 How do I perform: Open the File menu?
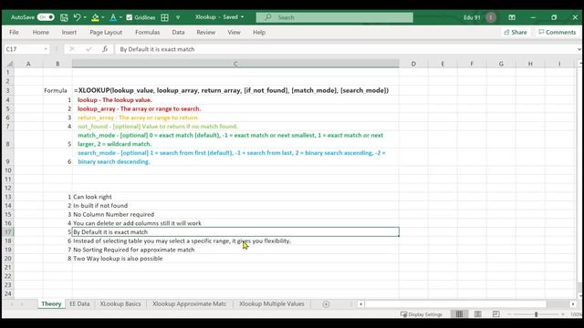tap(14, 33)
